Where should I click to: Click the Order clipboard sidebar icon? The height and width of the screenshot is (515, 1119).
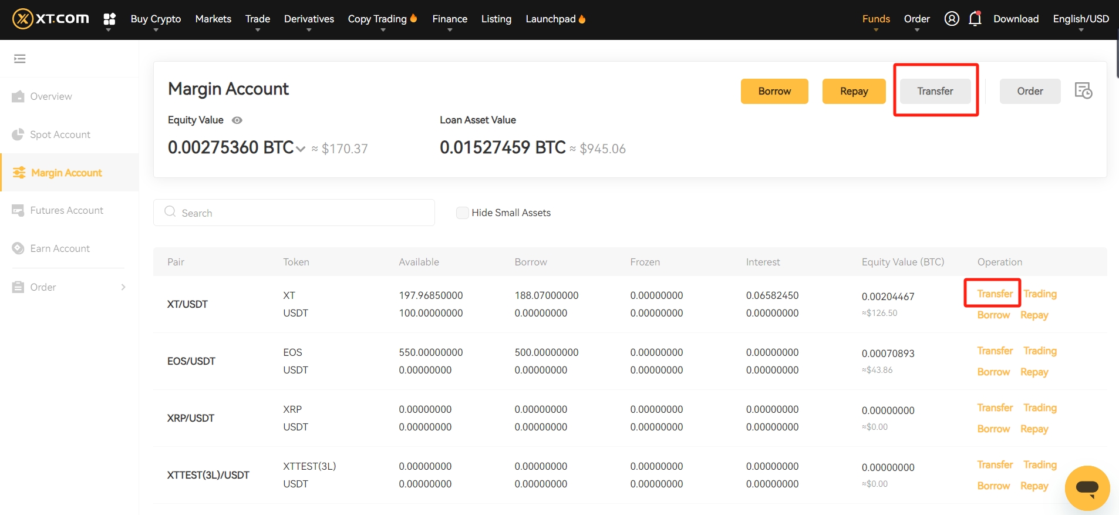18,287
